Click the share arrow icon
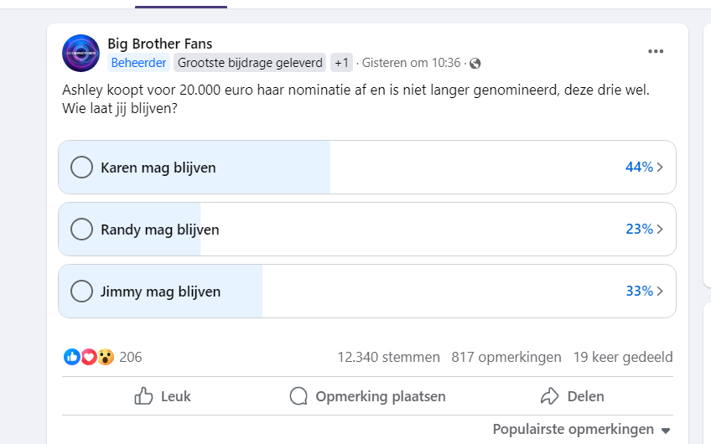The height and width of the screenshot is (444, 711). point(550,396)
